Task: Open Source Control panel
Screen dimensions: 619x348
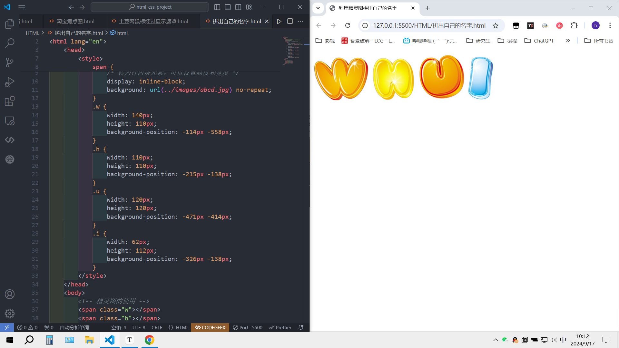Action: [10, 62]
